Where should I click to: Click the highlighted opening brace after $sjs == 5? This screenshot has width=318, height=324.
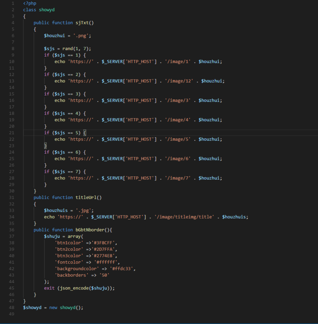pyautogui.click(x=84, y=133)
